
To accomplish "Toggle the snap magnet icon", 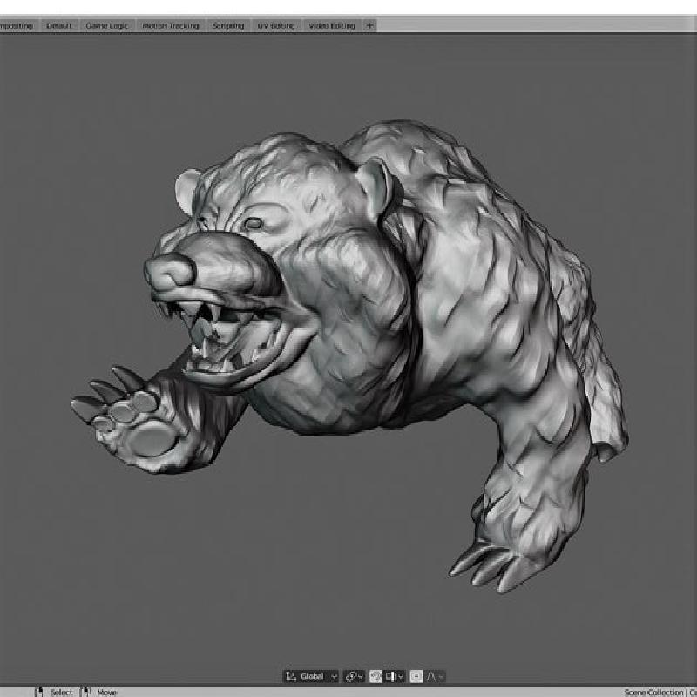I will (376, 676).
